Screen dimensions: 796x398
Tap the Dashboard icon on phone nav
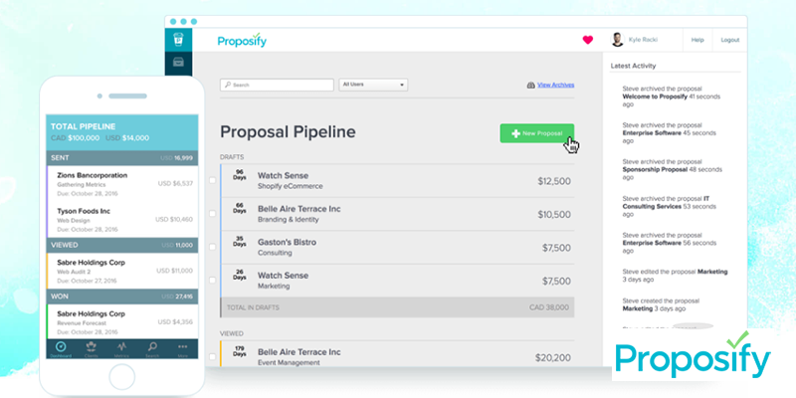click(x=61, y=348)
